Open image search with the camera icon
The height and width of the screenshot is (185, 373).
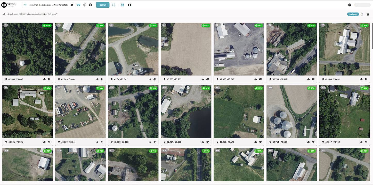90,5
